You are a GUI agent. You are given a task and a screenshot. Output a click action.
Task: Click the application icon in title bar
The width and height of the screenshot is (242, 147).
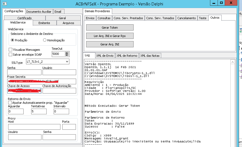[x=5, y=4]
